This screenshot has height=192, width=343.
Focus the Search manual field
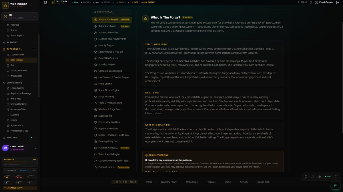pos(112,12)
